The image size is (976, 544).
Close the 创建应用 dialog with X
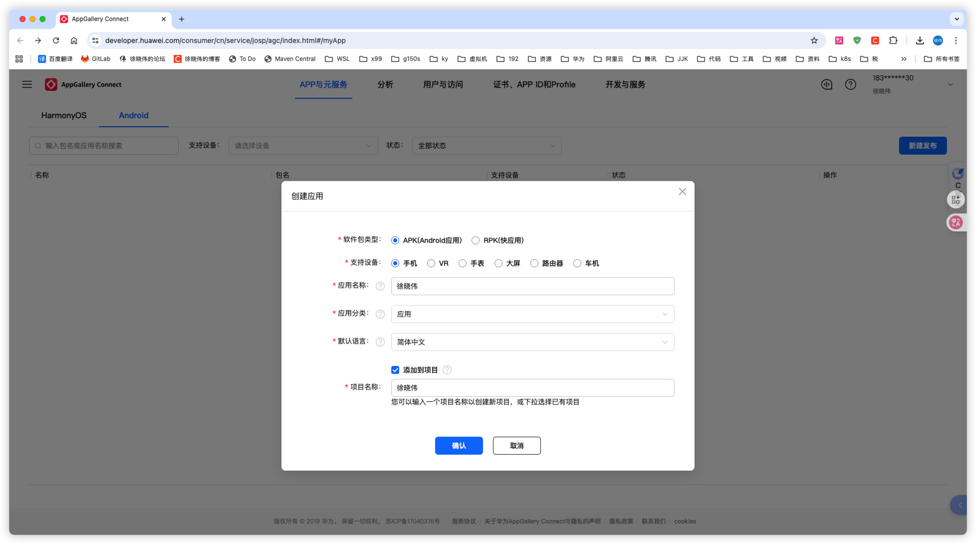(x=682, y=192)
